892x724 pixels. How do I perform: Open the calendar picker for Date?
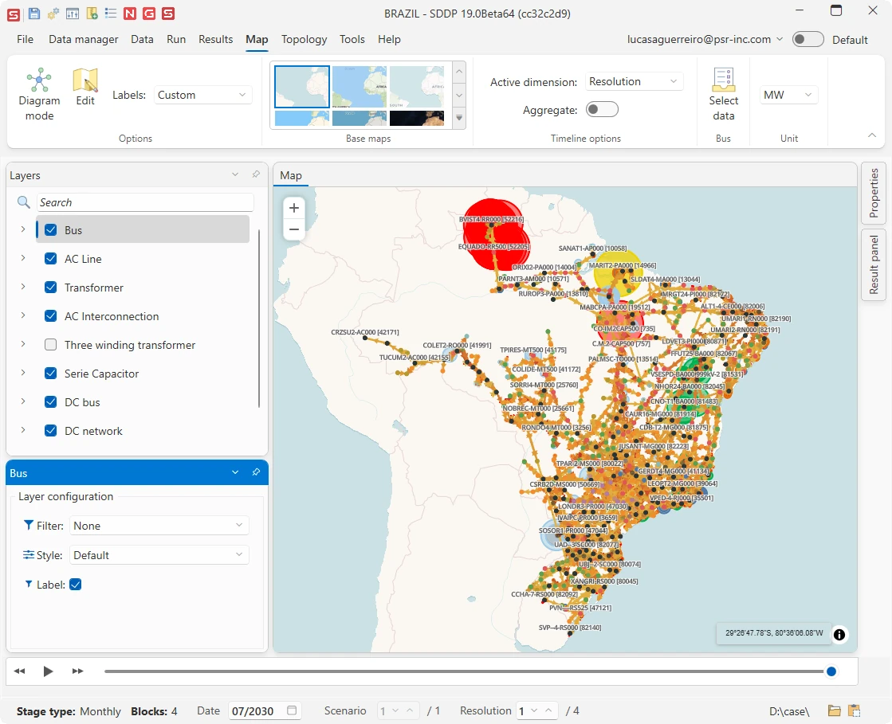coord(292,710)
